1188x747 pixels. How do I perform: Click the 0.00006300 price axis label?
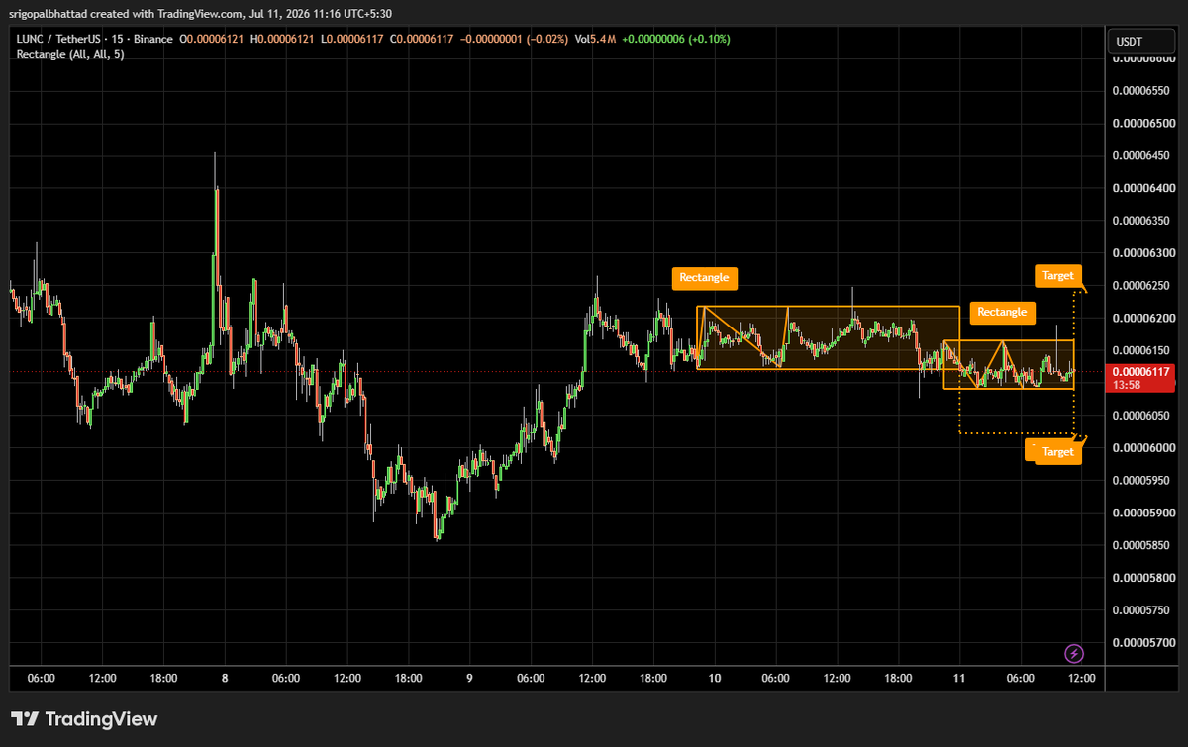coord(1143,253)
